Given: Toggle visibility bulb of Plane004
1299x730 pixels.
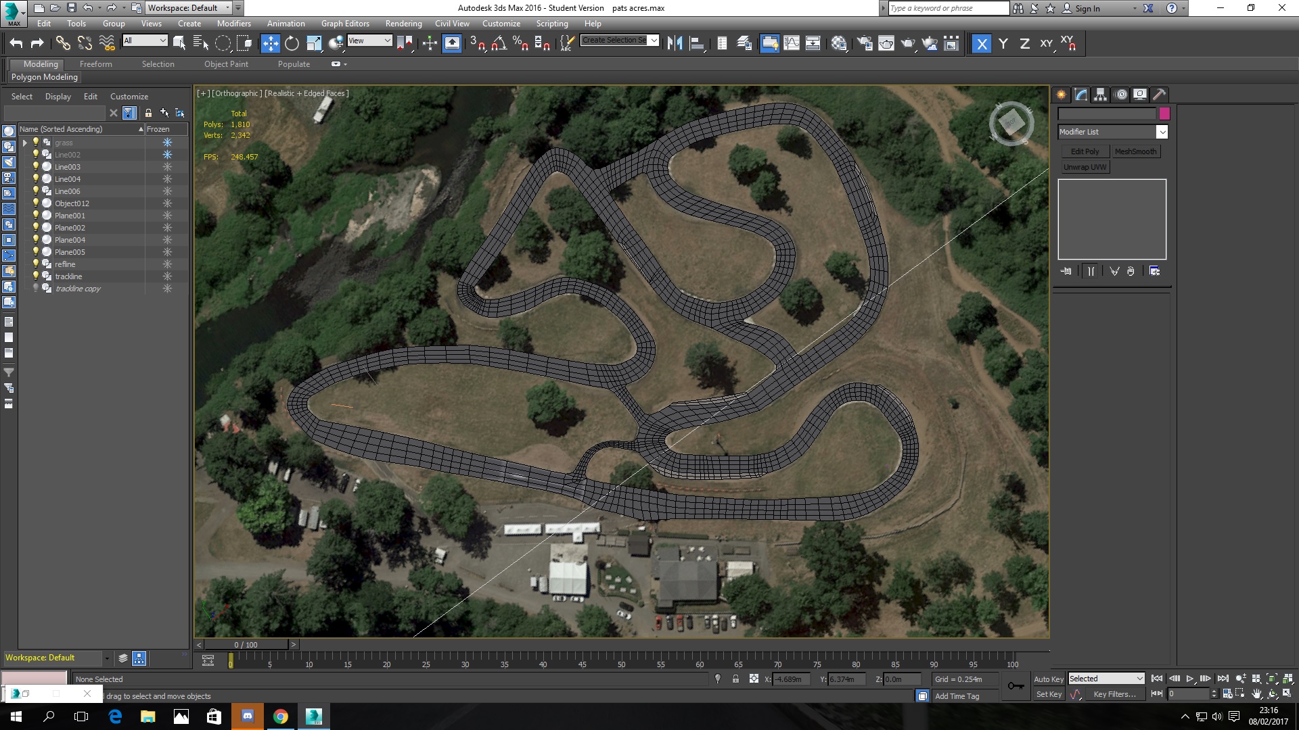Looking at the screenshot, I should pyautogui.click(x=36, y=240).
